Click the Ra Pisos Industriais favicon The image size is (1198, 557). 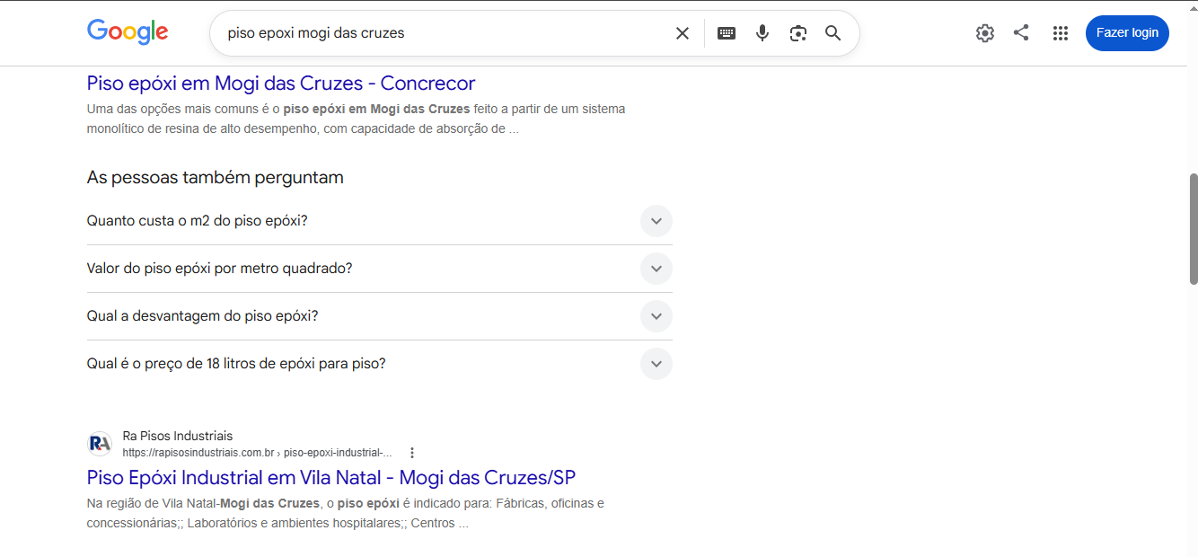coord(100,444)
